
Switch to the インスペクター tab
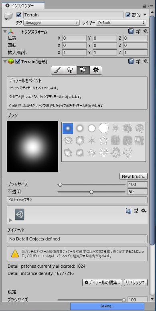(x=23, y=6)
